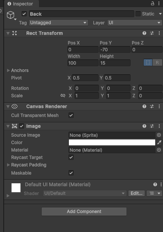The image size is (163, 232).
Task: Open Rect Transform help reference icon
Action: (x=144, y=33)
